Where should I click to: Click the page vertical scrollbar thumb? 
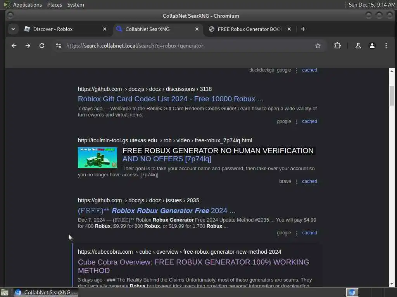[392, 96]
